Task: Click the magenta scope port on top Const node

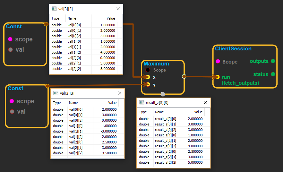Action: (x=10, y=39)
